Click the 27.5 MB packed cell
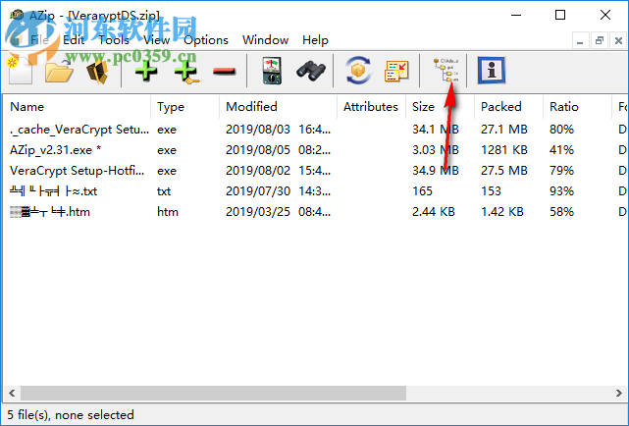Image resolution: width=629 pixels, height=426 pixels. [503, 171]
